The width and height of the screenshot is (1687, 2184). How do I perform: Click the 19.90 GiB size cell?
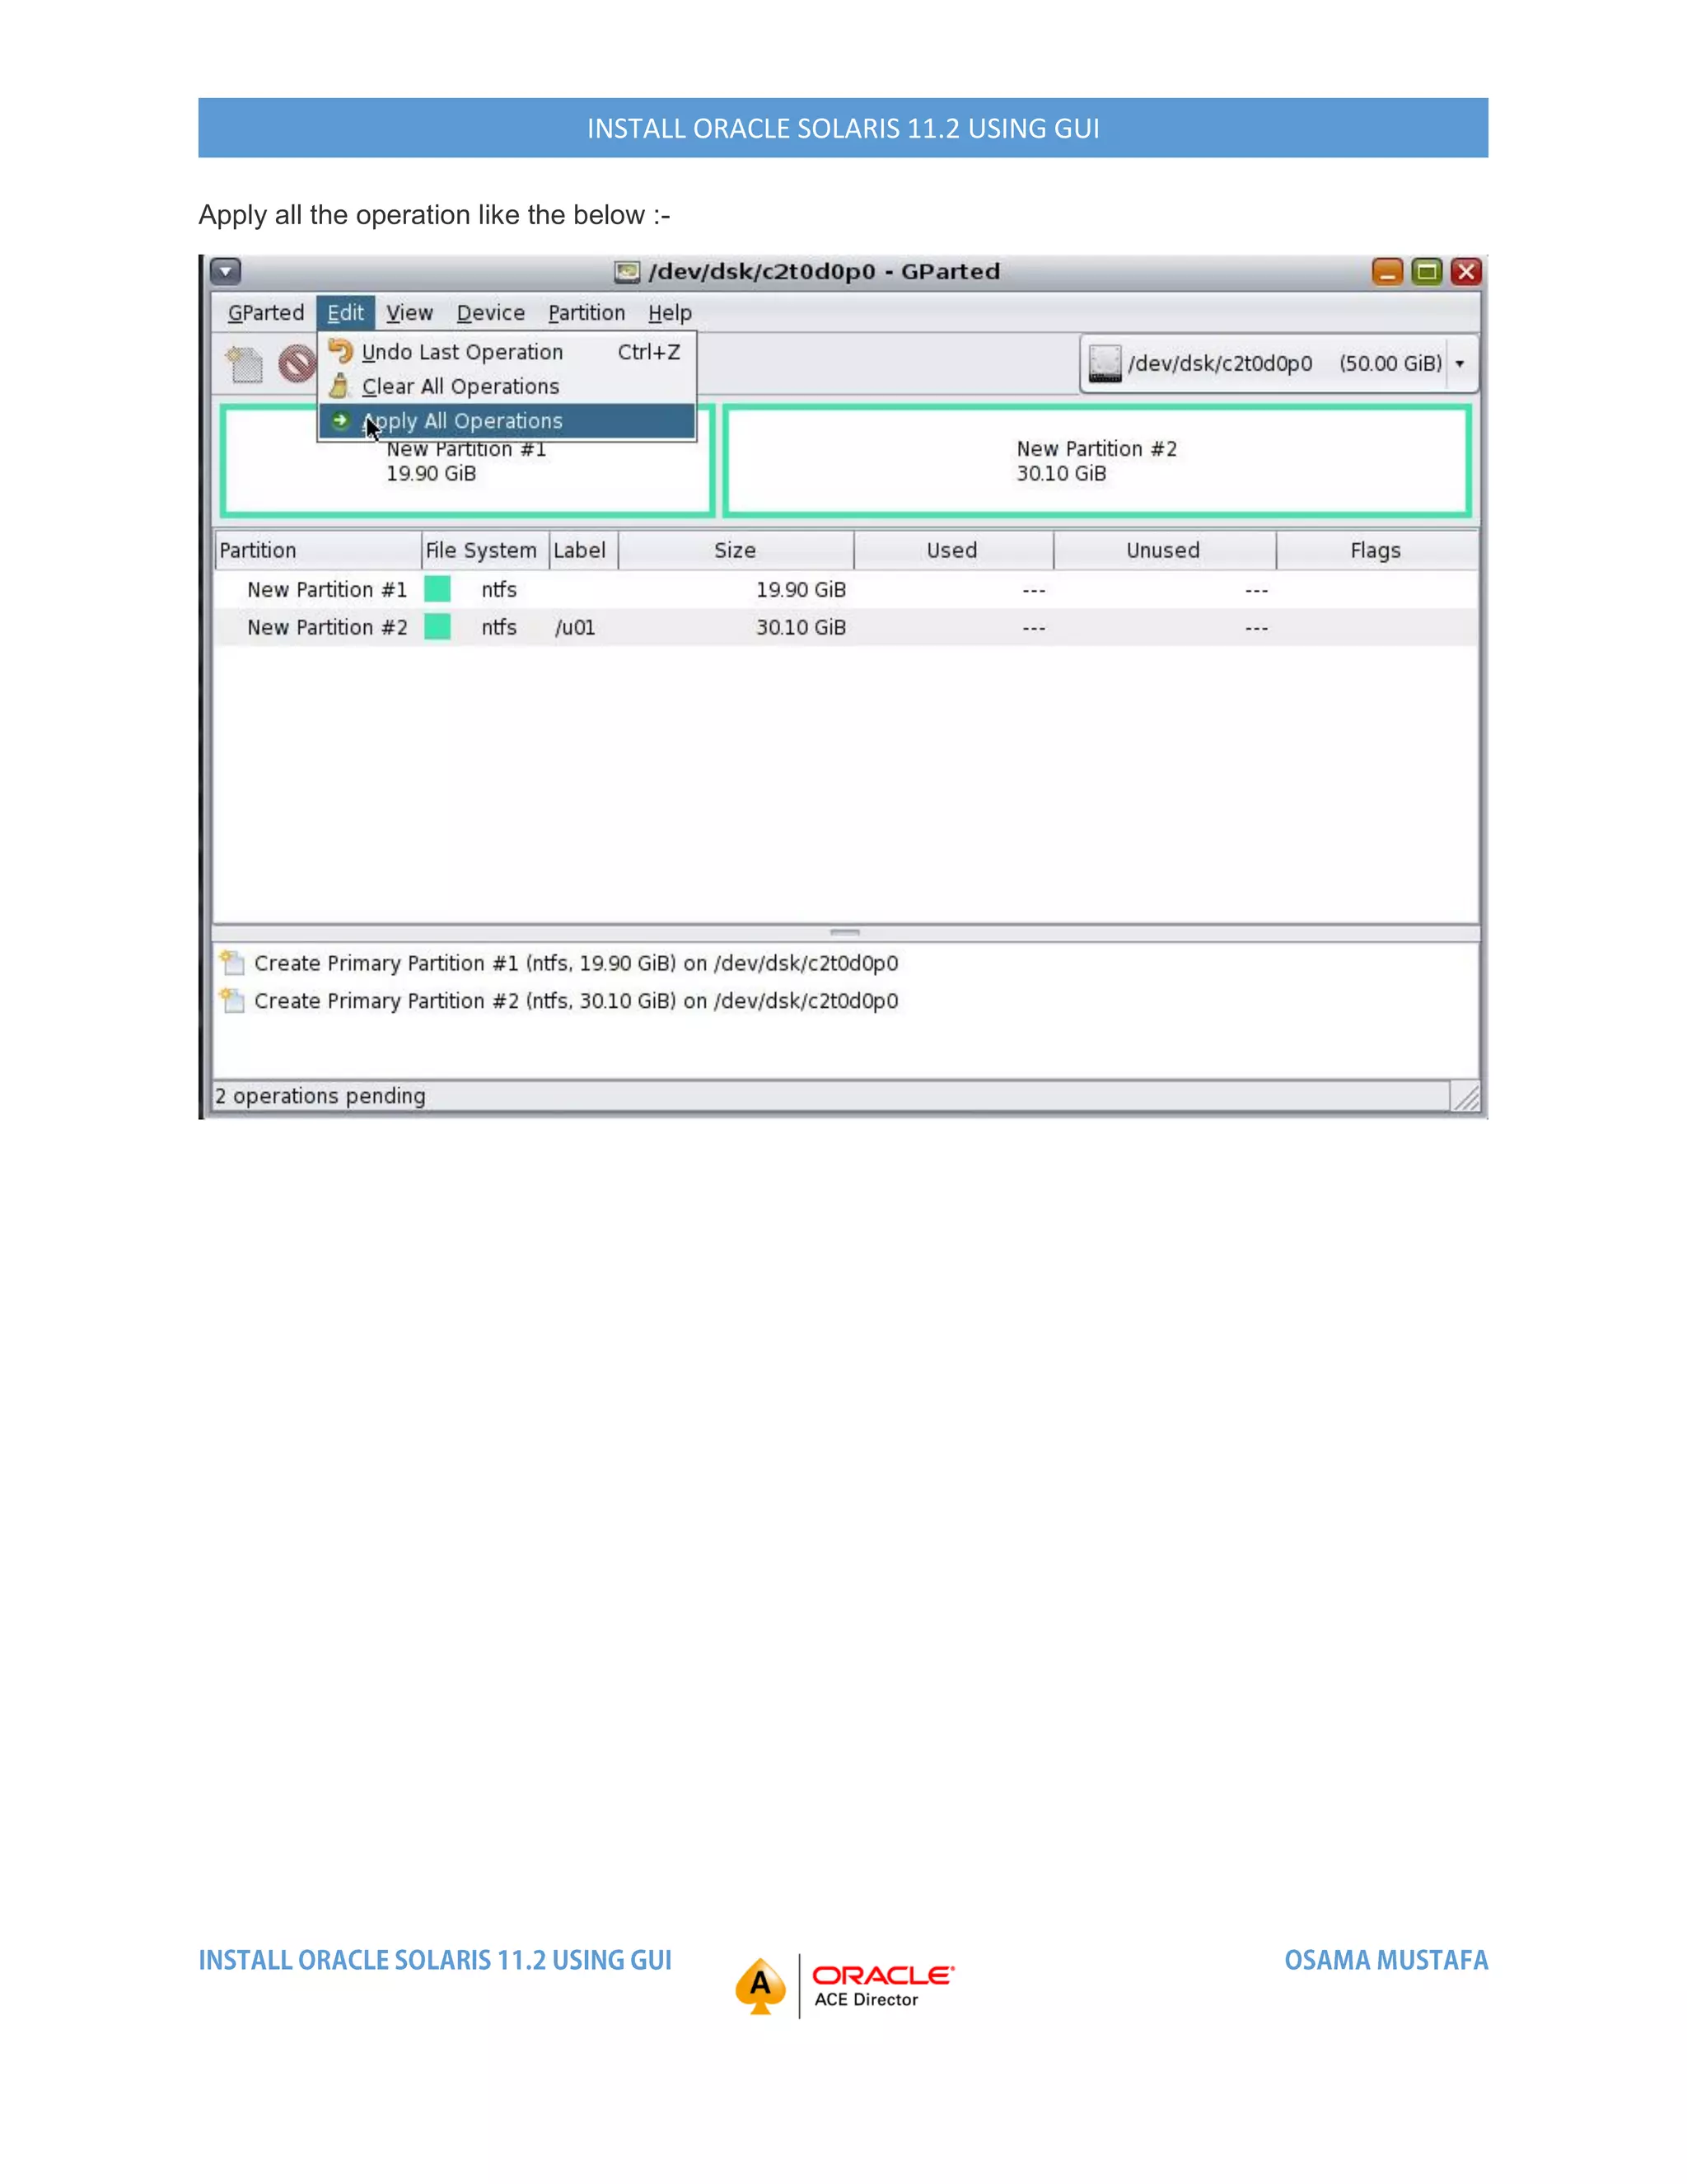(x=801, y=590)
